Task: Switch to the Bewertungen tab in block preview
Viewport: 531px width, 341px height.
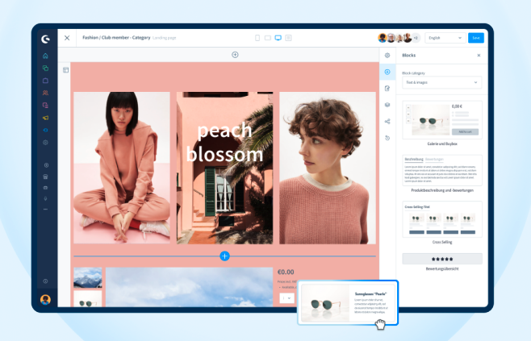Action: point(433,160)
